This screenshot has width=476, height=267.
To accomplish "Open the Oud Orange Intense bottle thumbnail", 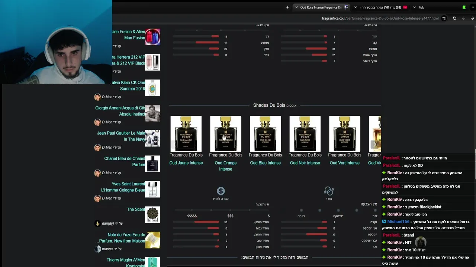I will pyautogui.click(x=225, y=134).
